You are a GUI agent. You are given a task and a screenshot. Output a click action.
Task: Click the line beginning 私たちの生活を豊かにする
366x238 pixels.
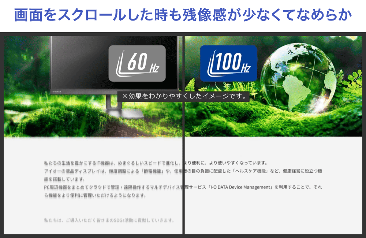coord(110,163)
